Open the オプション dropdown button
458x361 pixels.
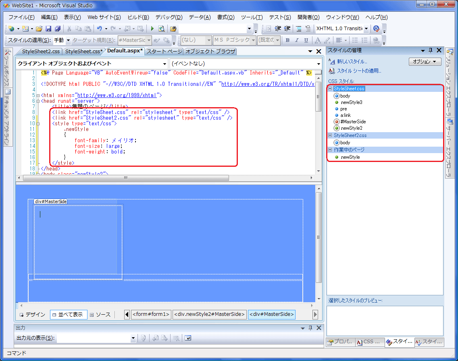[x=425, y=61]
